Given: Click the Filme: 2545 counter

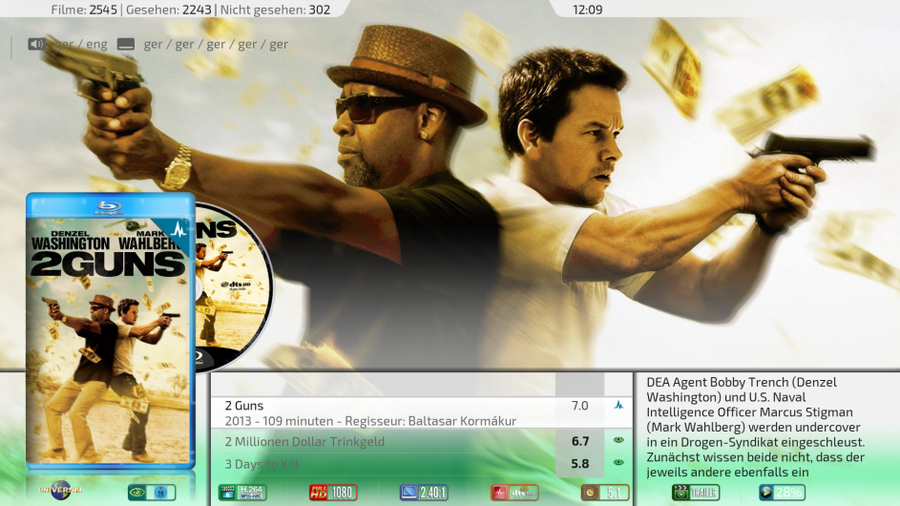Looking at the screenshot, I should click(84, 10).
